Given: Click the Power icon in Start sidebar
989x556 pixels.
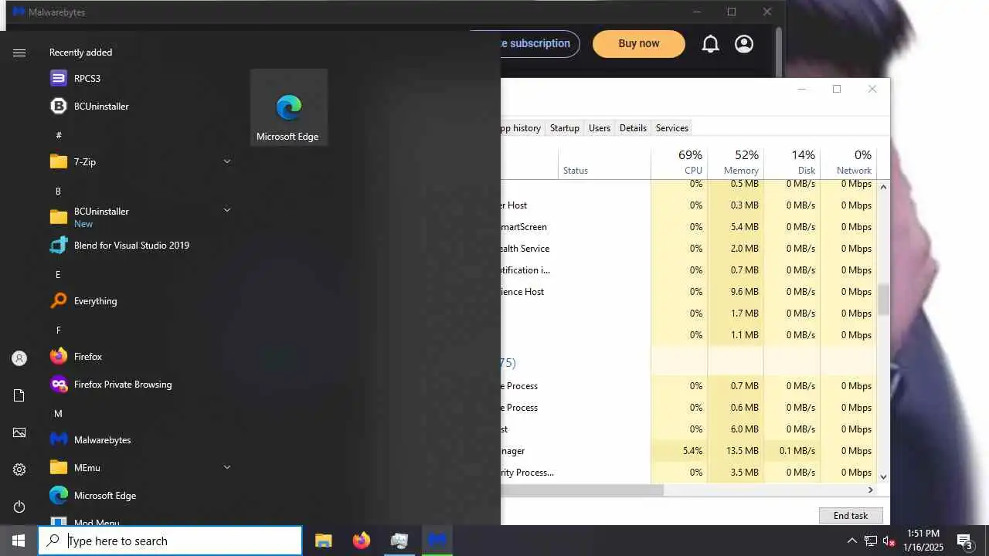Looking at the screenshot, I should coord(19,507).
